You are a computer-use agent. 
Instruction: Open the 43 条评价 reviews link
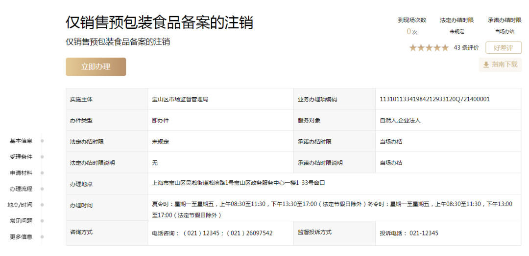466,48
